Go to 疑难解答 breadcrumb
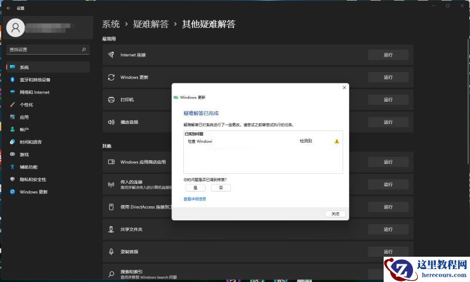The image size is (470, 282). click(151, 24)
